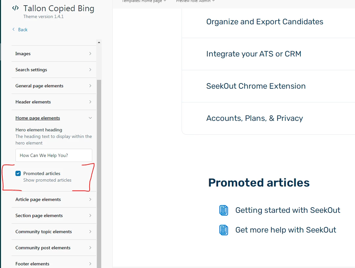
Task: Open the Templates: Home page dropdown
Action: tap(144, 1)
